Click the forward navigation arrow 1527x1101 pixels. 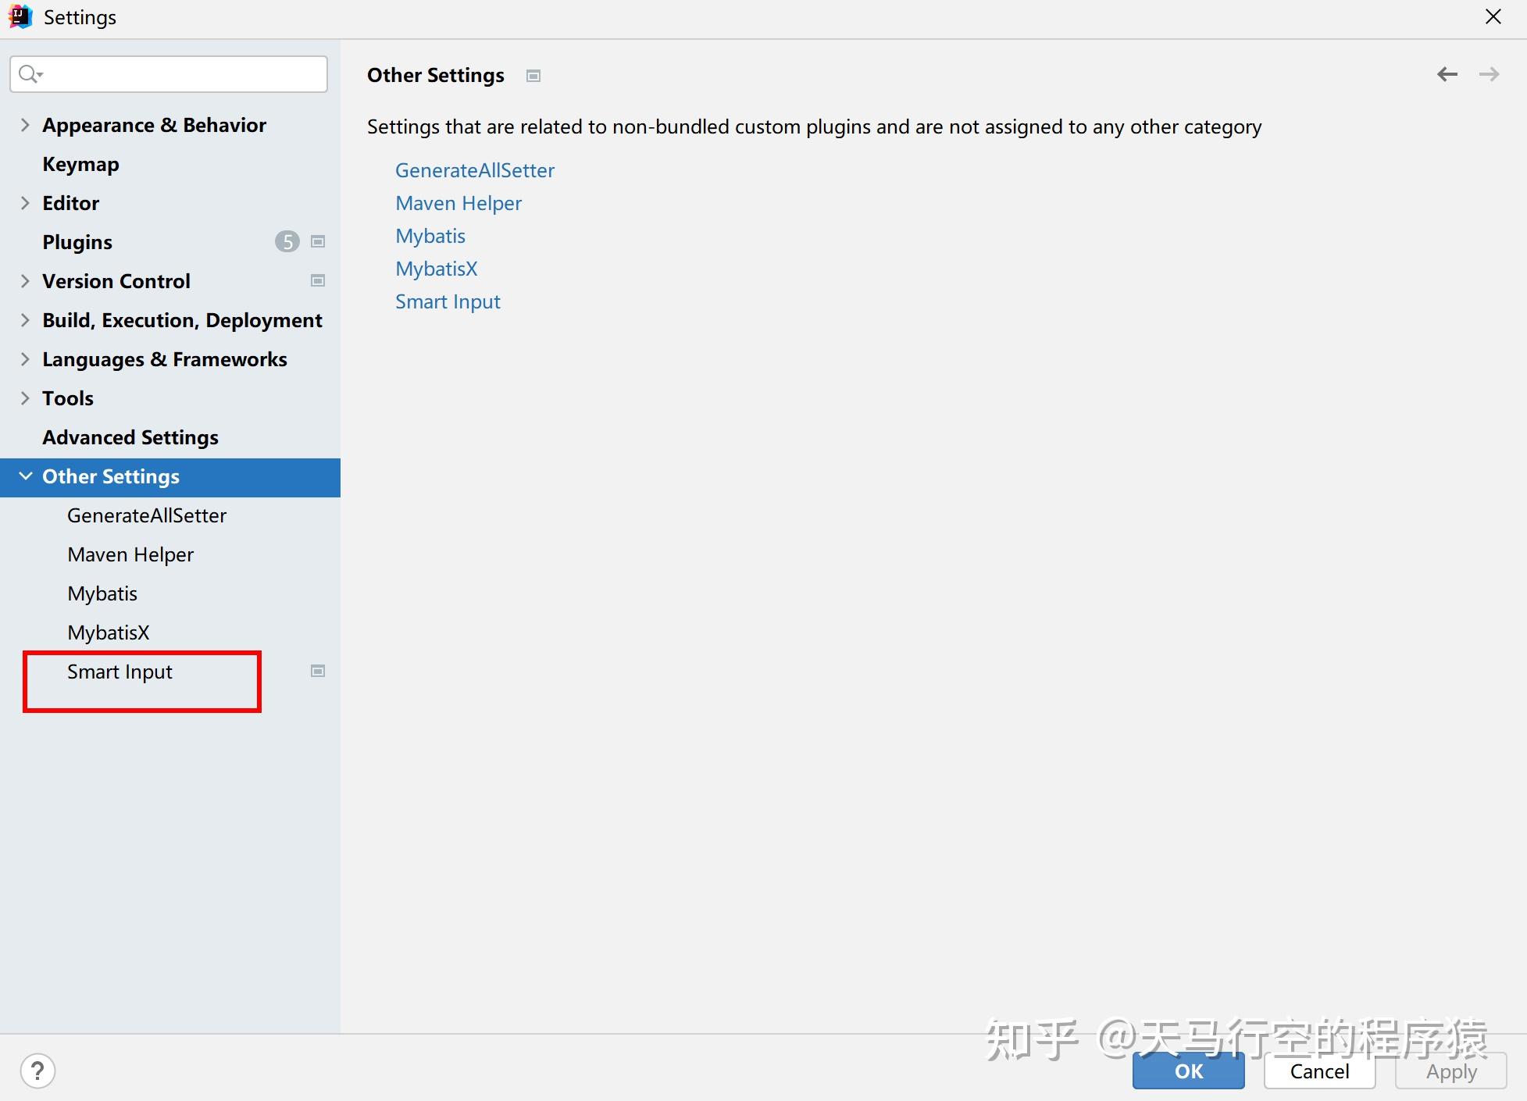point(1489,74)
